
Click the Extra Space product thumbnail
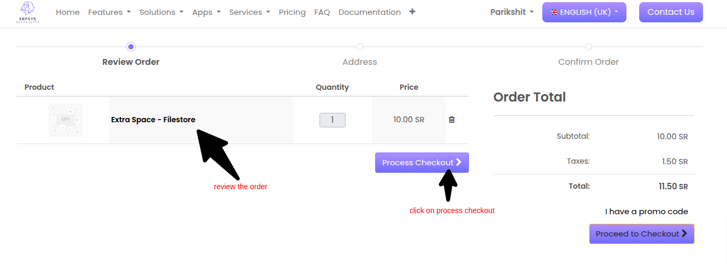[x=65, y=120]
